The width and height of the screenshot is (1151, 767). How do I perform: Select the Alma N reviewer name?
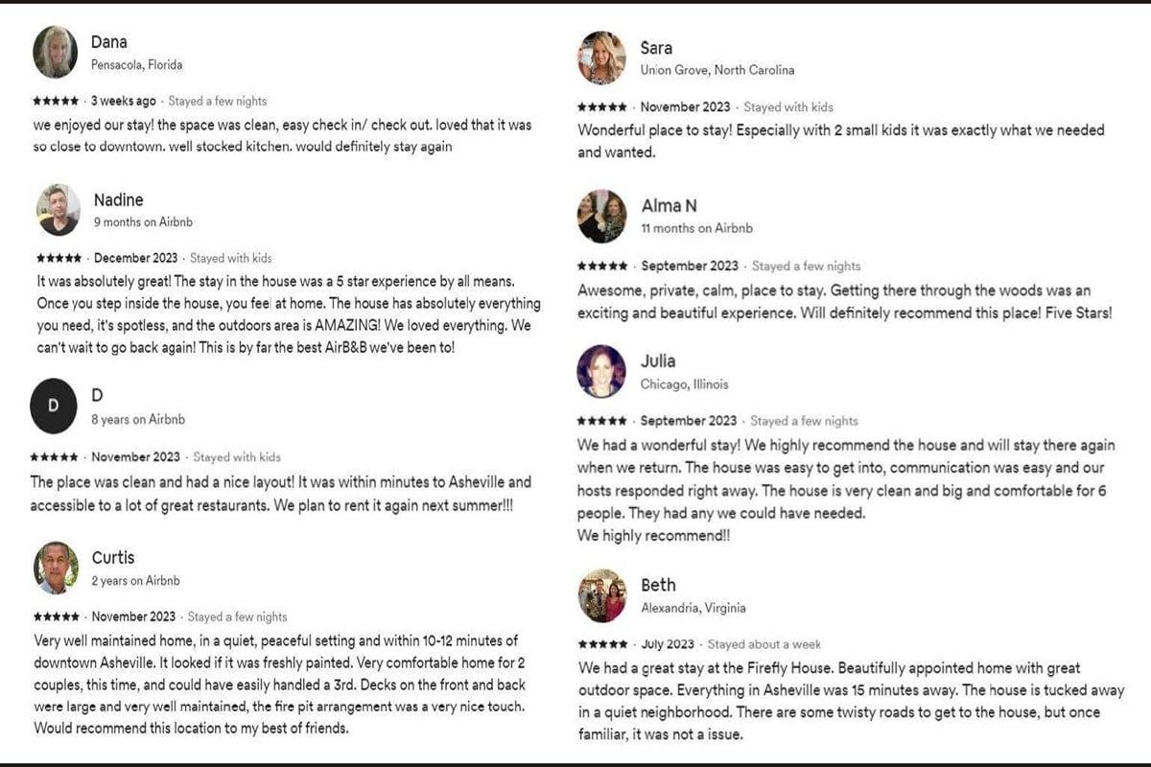(x=669, y=206)
